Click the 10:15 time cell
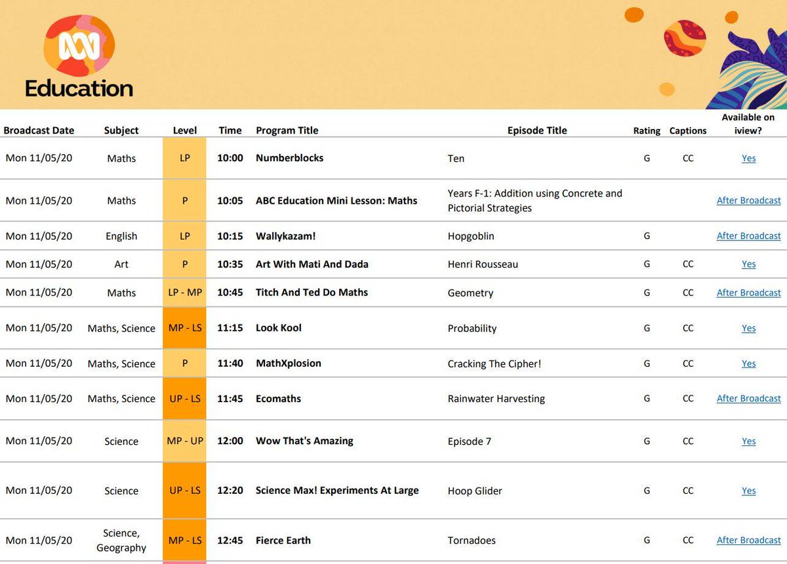 (x=230, y=236)
